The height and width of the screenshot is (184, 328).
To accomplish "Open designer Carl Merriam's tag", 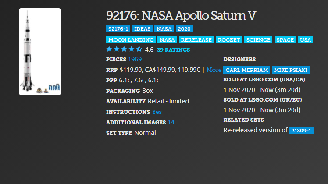I will click(x=246, y=70).
